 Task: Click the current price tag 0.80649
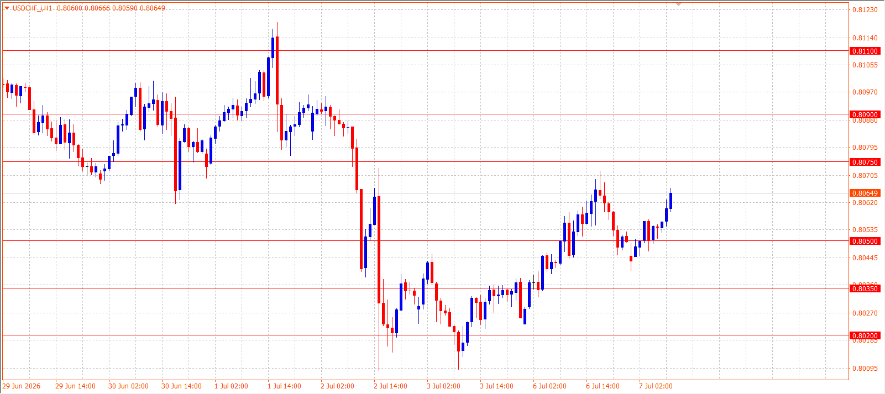(865, 193)
